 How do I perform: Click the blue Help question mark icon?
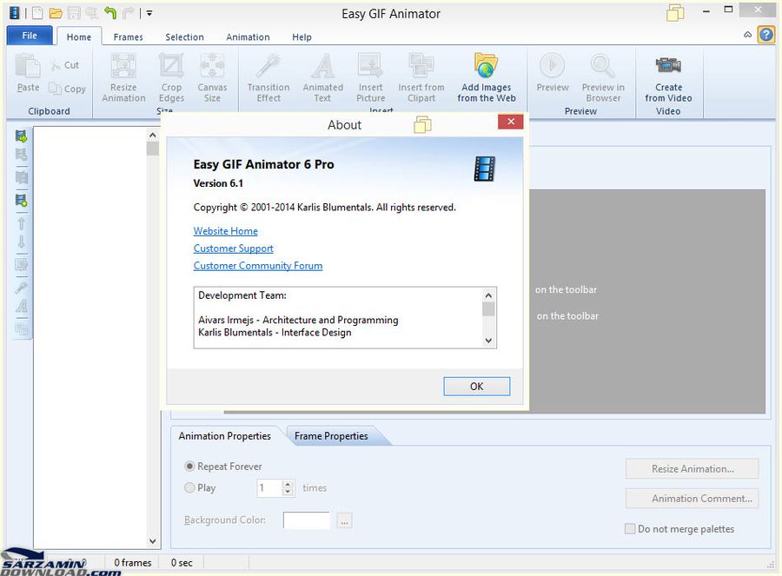click(766, 35)
